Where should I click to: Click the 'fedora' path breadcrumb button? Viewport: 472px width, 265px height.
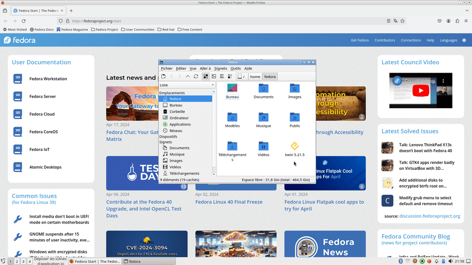[270, 77]
